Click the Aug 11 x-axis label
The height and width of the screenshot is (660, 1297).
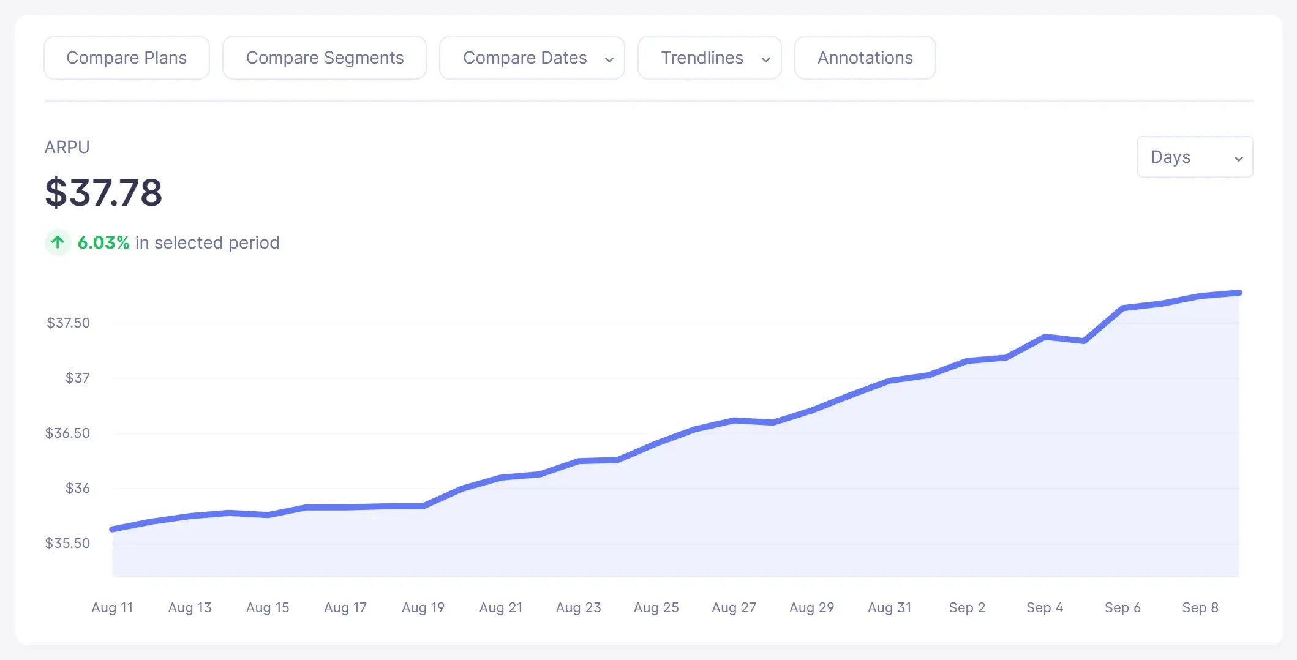click(x=112, y=607)
